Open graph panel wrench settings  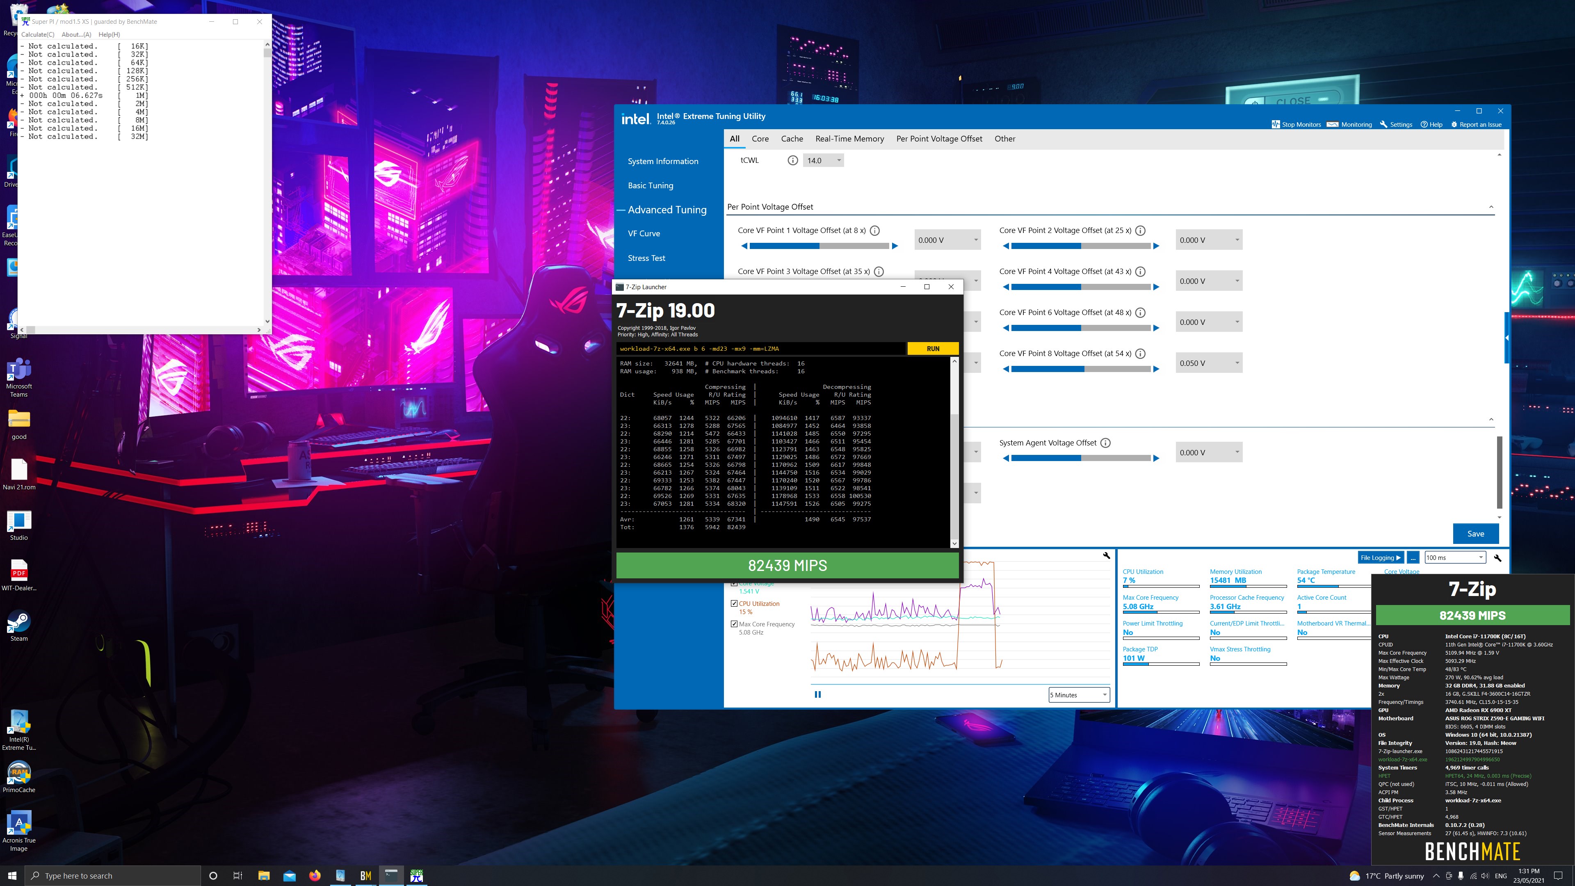pyautogui.click(x=1106, y=555)
